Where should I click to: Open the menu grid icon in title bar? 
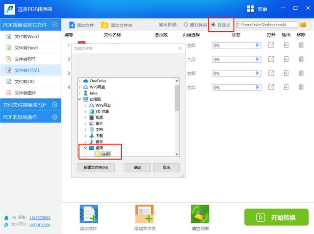pos(250,9)
